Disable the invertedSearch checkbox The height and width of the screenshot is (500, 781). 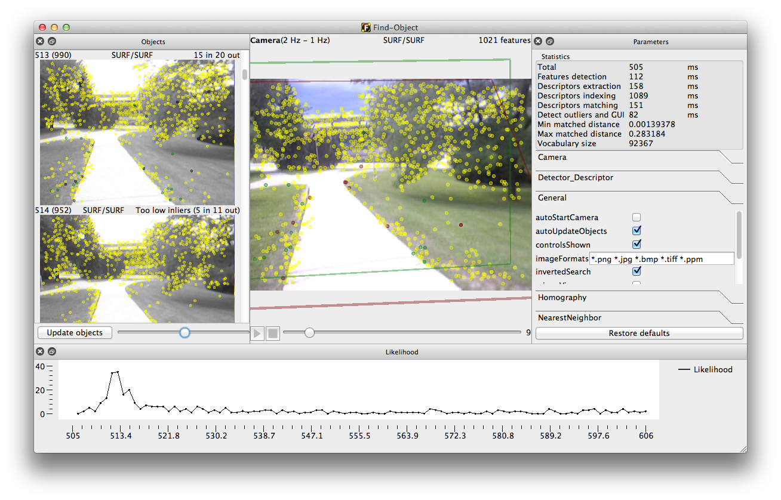(x=637, y=271)
